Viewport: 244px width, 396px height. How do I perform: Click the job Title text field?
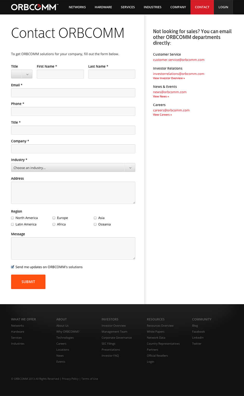coord(73,130)
